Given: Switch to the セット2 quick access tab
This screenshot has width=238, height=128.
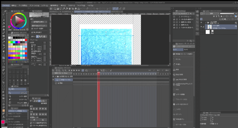Looking at the screenshot, I should click(x=189, y=49).
